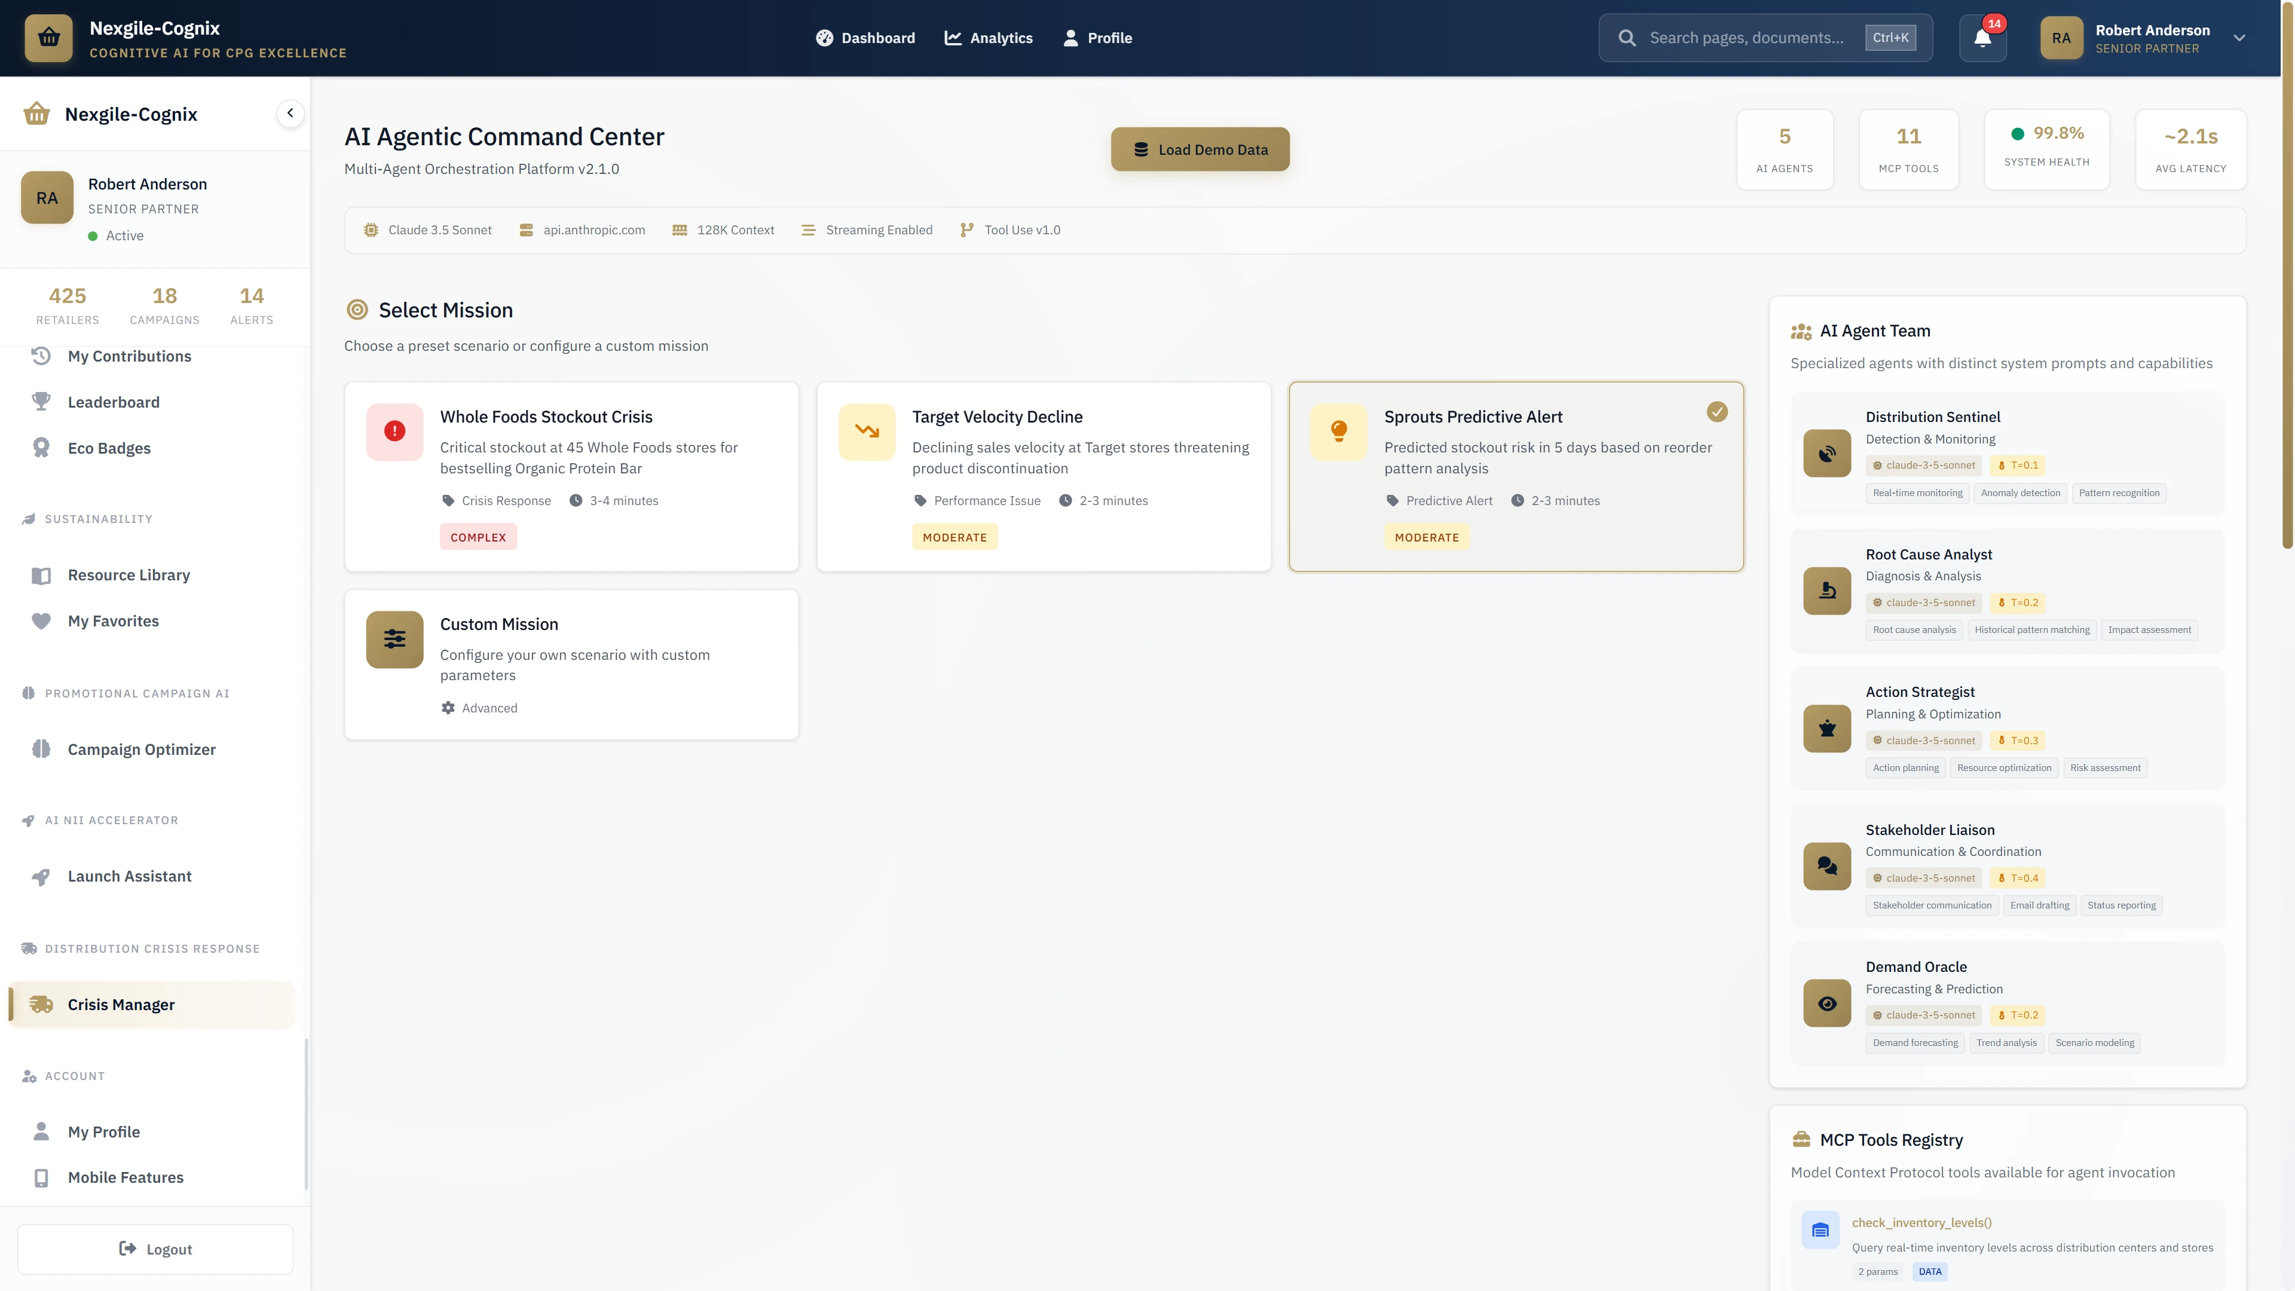
Task: Click the search bar to search documents
Action: coord(1764,38)
